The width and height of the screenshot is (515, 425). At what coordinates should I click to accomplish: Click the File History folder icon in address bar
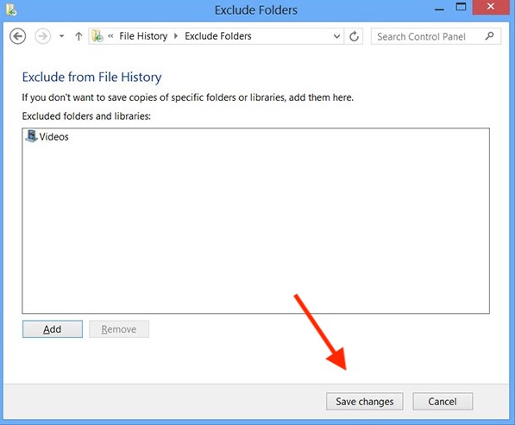pyautogui.click(x=97, y=36)
